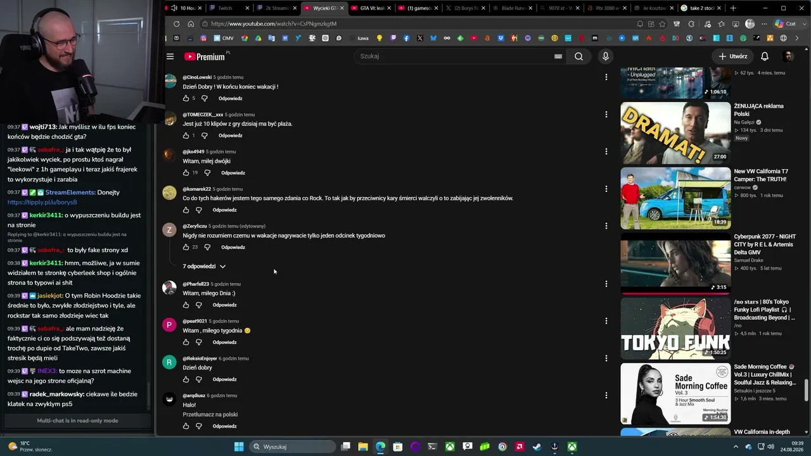Bookmark this page with the star icon
Screen dimensions: 811x456
click(x=662, y=24)
